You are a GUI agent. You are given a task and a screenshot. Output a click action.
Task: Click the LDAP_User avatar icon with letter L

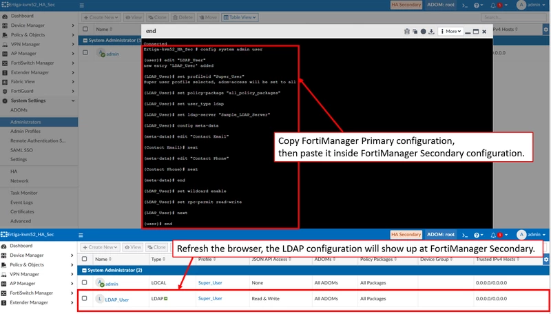(x=100, y=299)
